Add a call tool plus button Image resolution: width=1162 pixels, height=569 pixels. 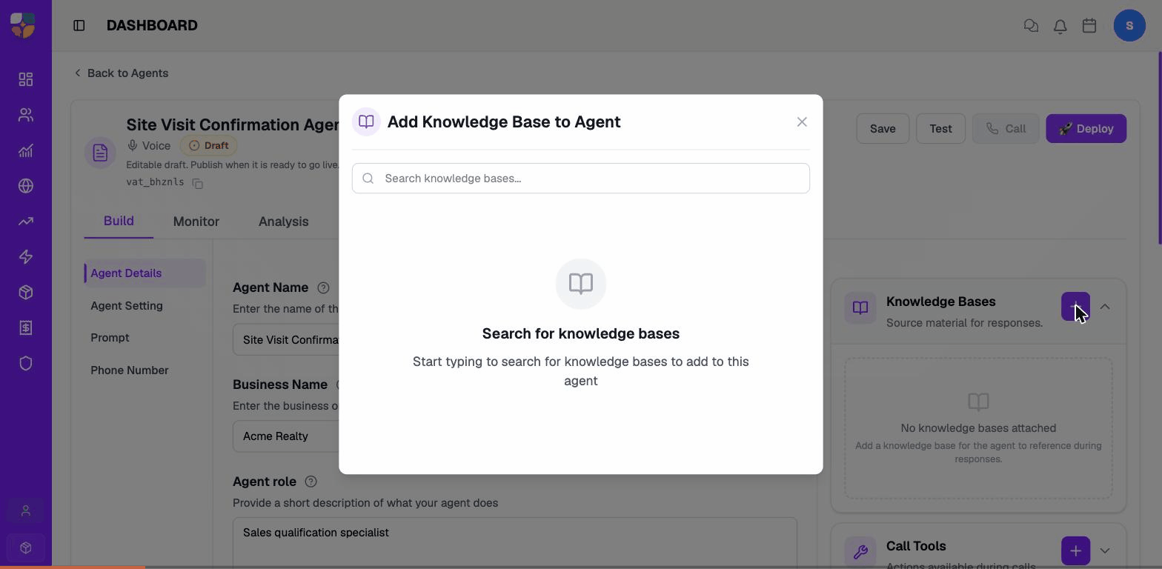click(x=1075, y=551)
